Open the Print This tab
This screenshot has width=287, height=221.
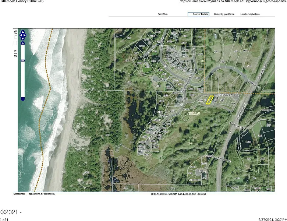point(163,14)
